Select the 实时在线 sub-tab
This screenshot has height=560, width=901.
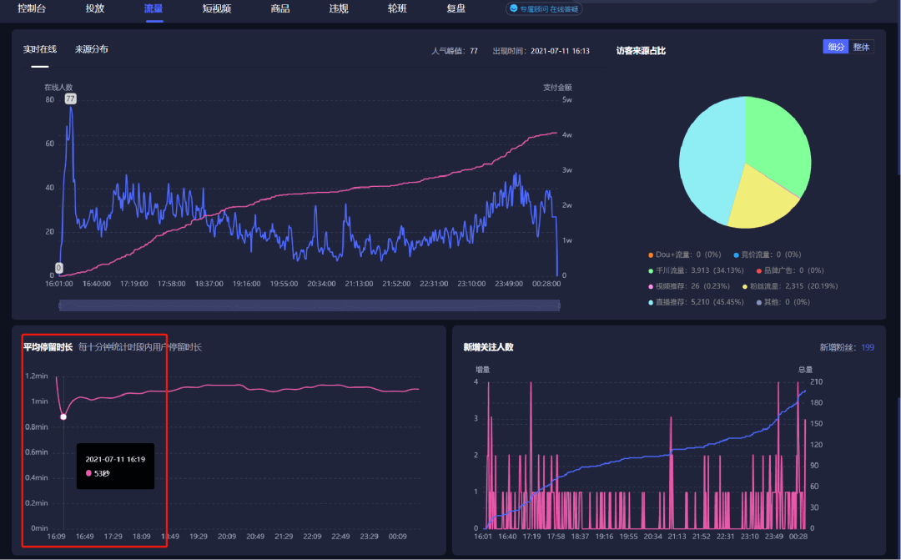pyautogui.click(x=40, y=49)
